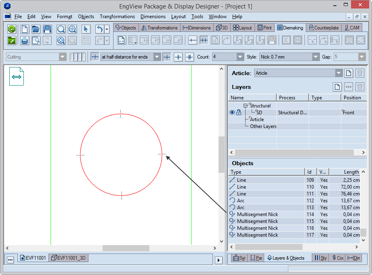The image size is (372, 275).
Task: Toggle the double-nick tool in Diemaking toolbar
Action: 204,40
